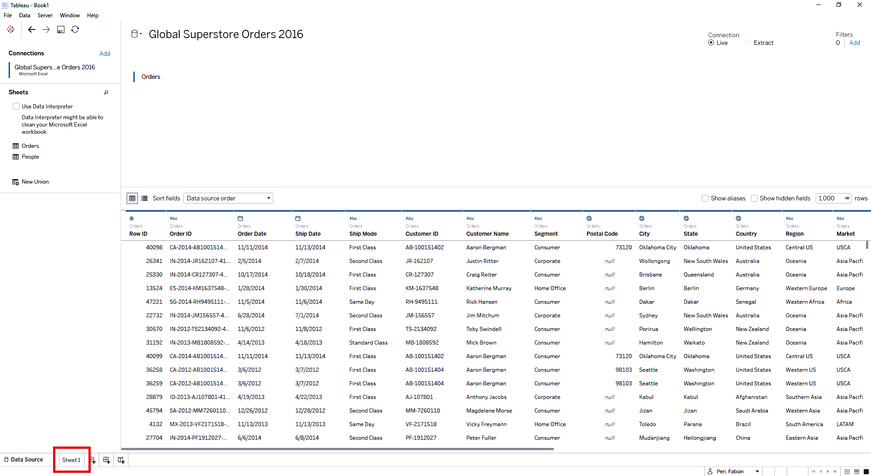Click the Tableau home icon
This screenshot has height=476, width=871.
click(10, 29)
